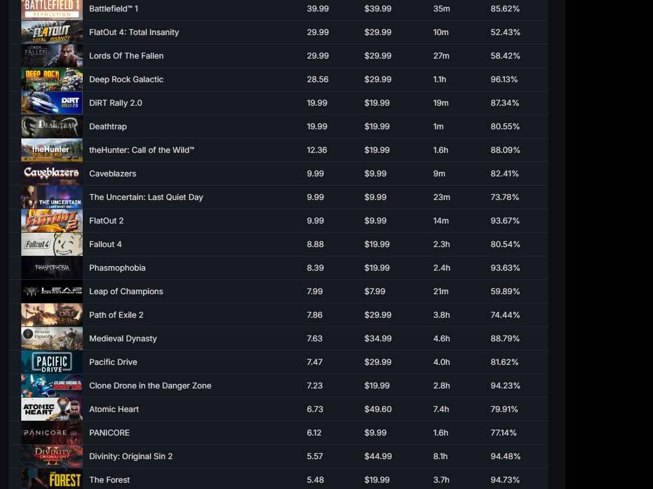The image size is (653, 489).
Task: Open the Phasmophobia title link
Action: (x=117, y=268)
